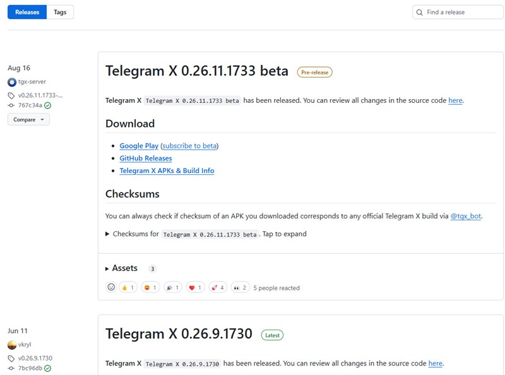The image size is (505, 375).
Task: Open the GitHub Releases link
Action: pos(146,158)
